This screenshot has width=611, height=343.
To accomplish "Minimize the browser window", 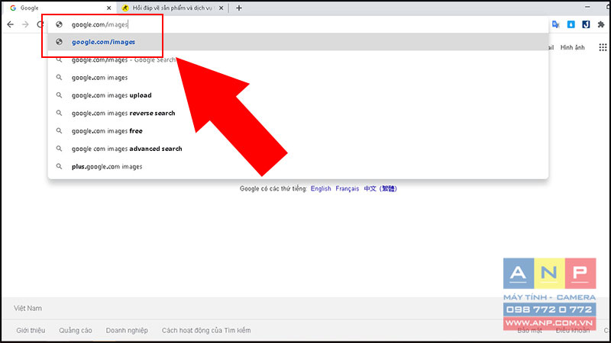I will pos(587,7).
